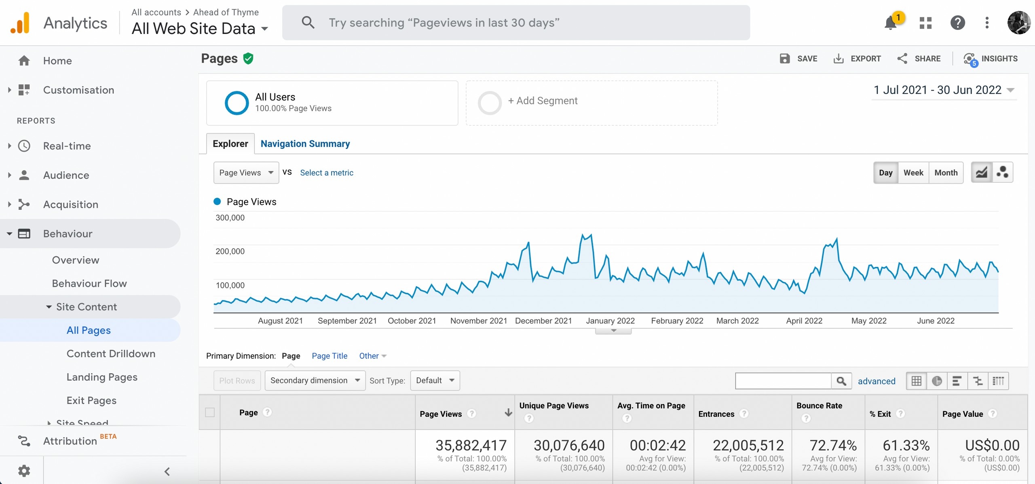1035x484 pixels.
Task: Click the table search input field
Action: [x=783, y=381]
